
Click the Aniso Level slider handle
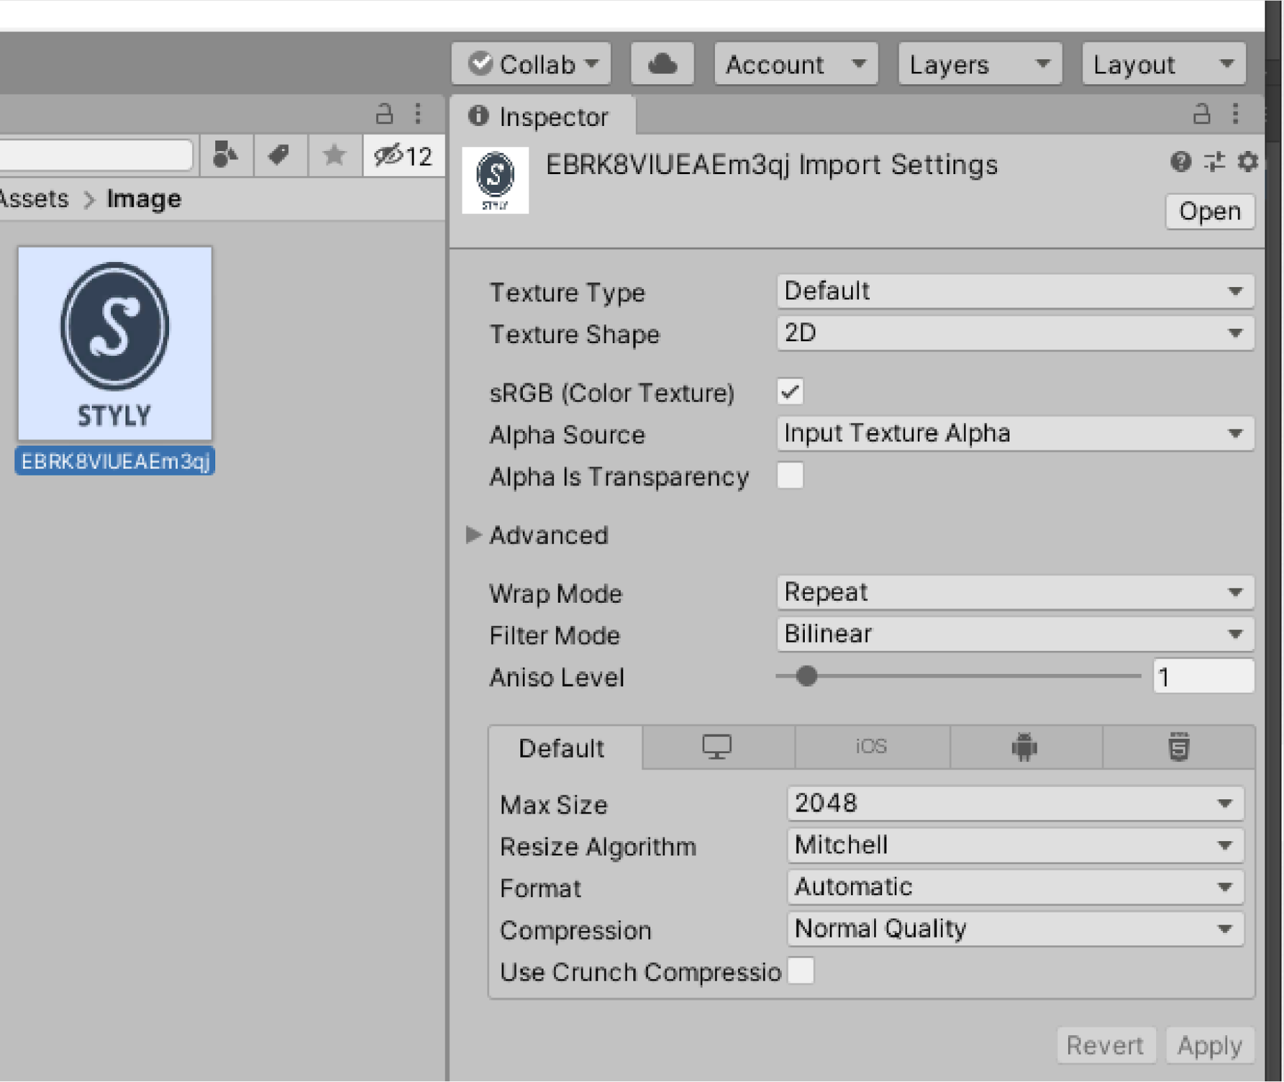point(807,676)
